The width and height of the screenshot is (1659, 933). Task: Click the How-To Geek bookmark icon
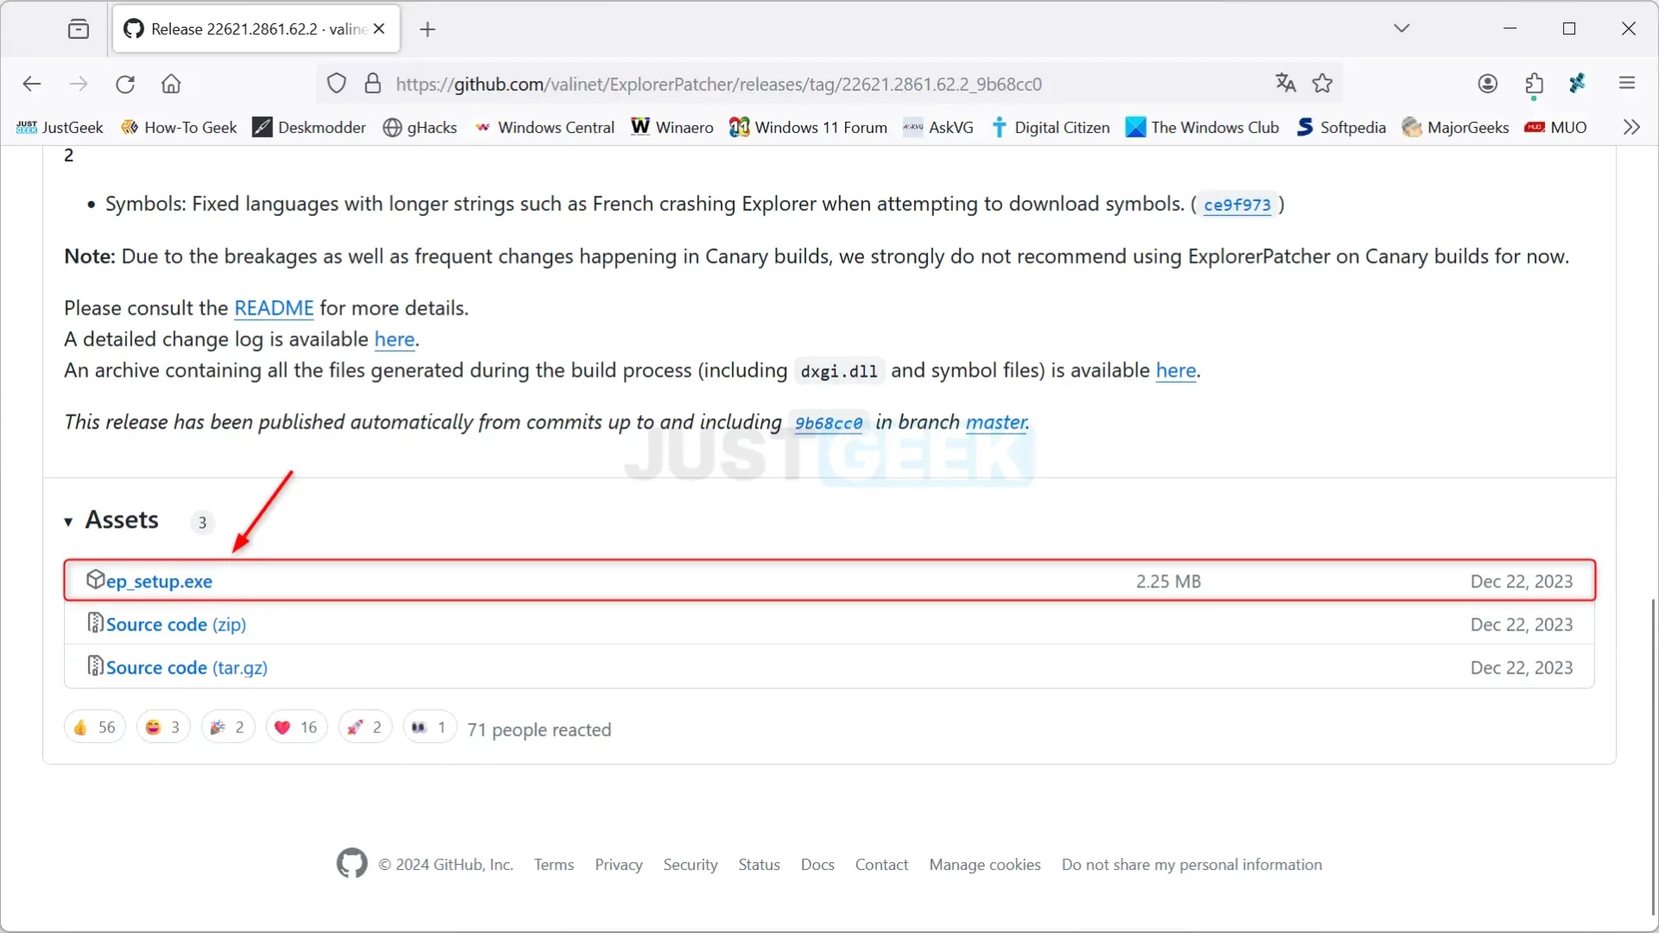129,126
